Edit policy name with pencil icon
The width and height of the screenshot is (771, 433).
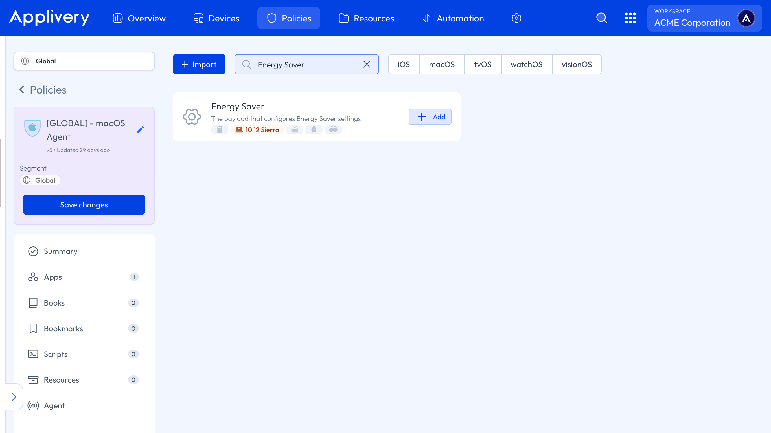[140, 129]
